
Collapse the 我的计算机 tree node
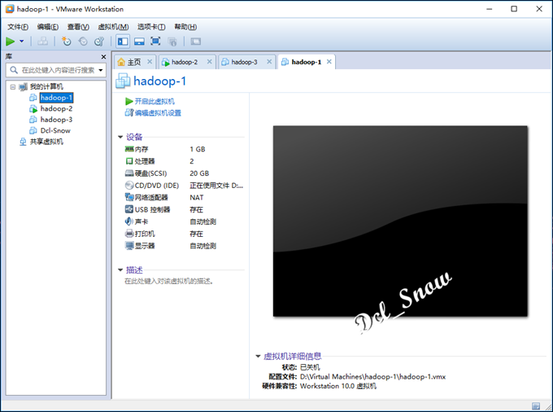[x=13, y=86]
